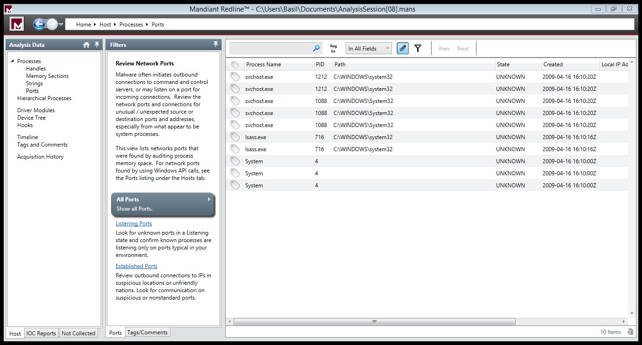
Task: Click the vertical scrollbar down arrow
Action: click(632, 313)
